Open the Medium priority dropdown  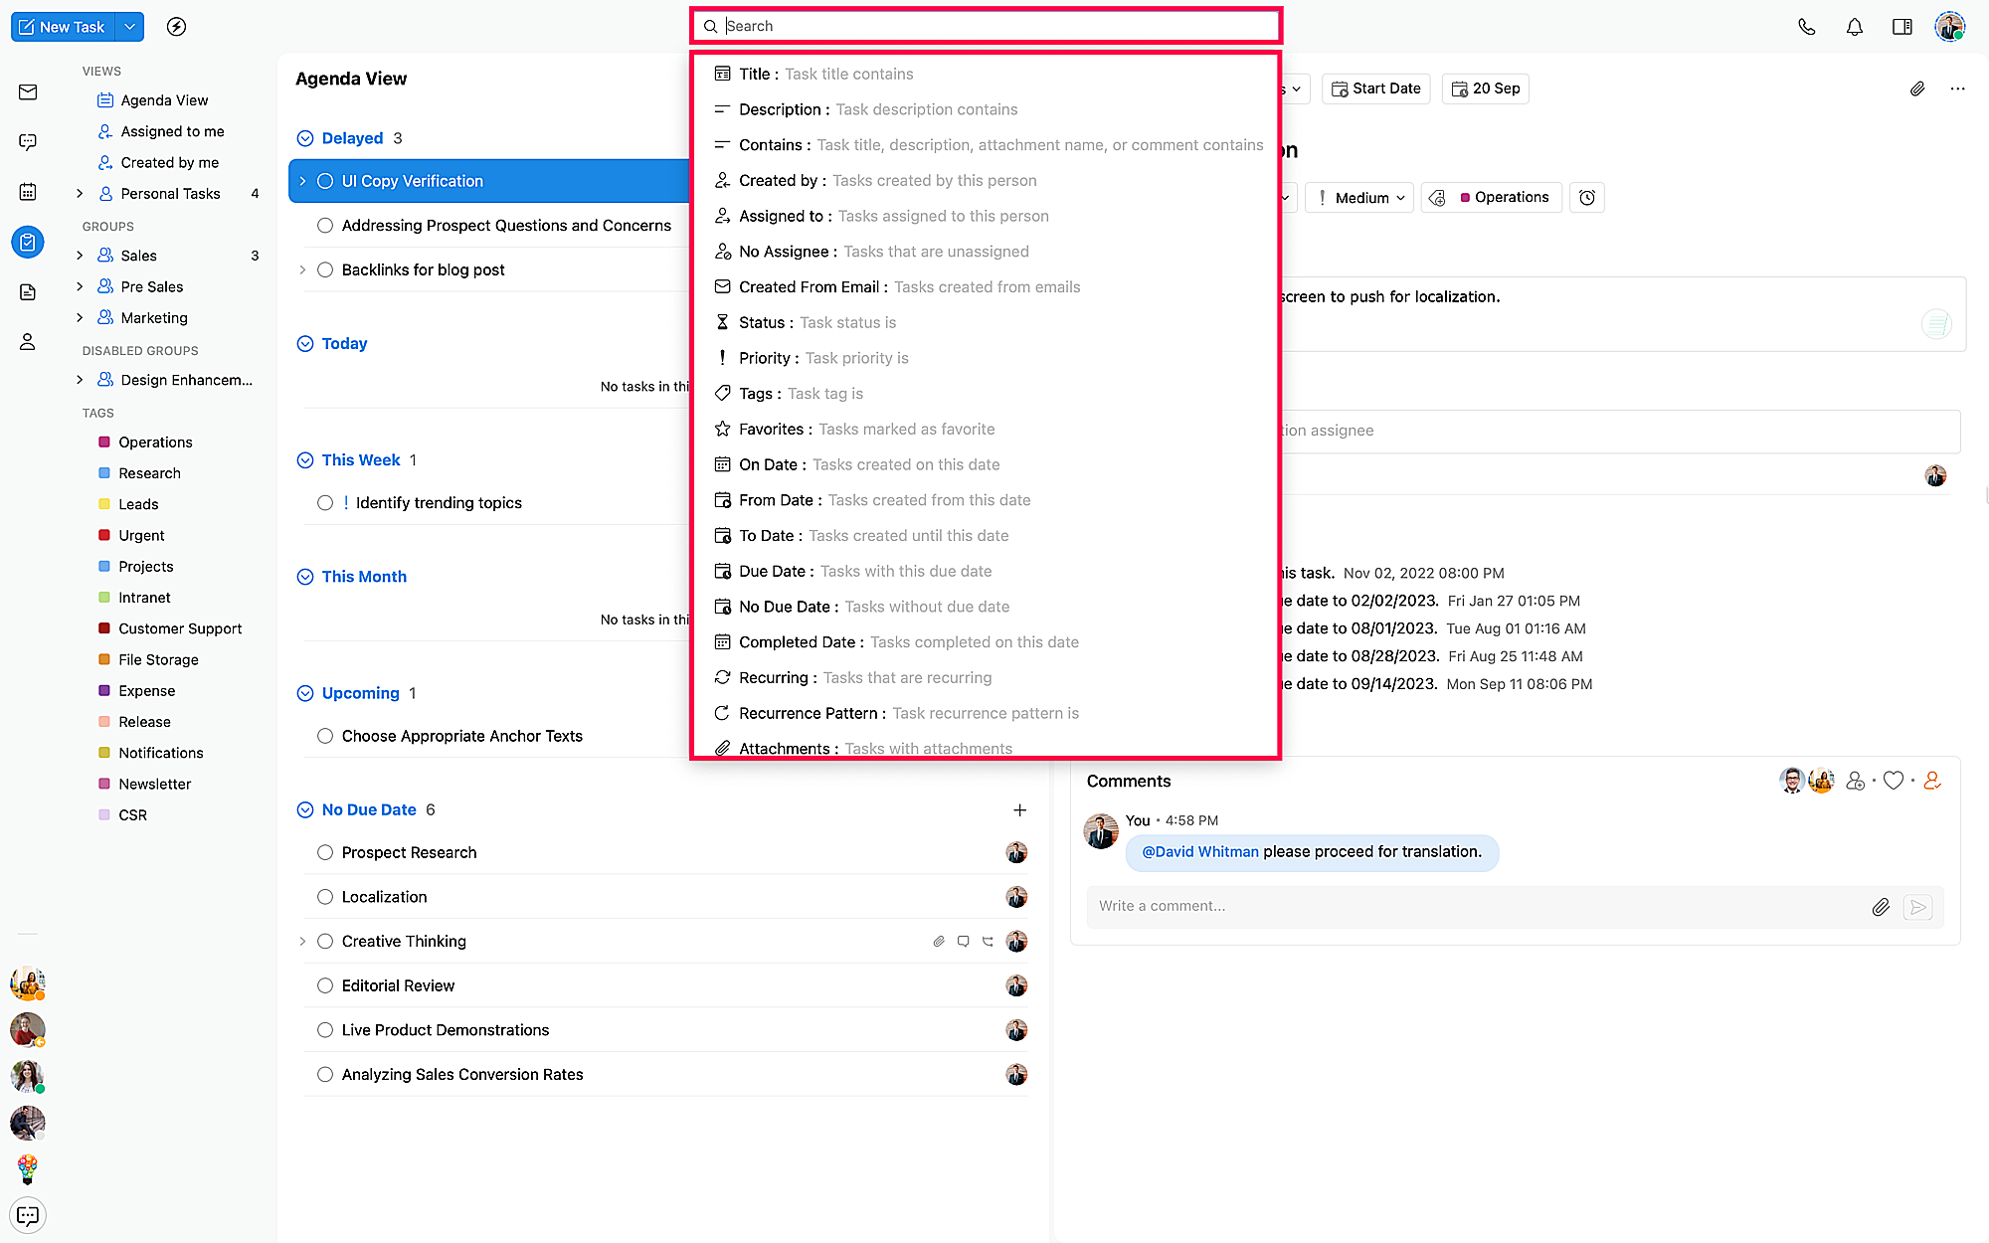click(x=1360, y=198)
